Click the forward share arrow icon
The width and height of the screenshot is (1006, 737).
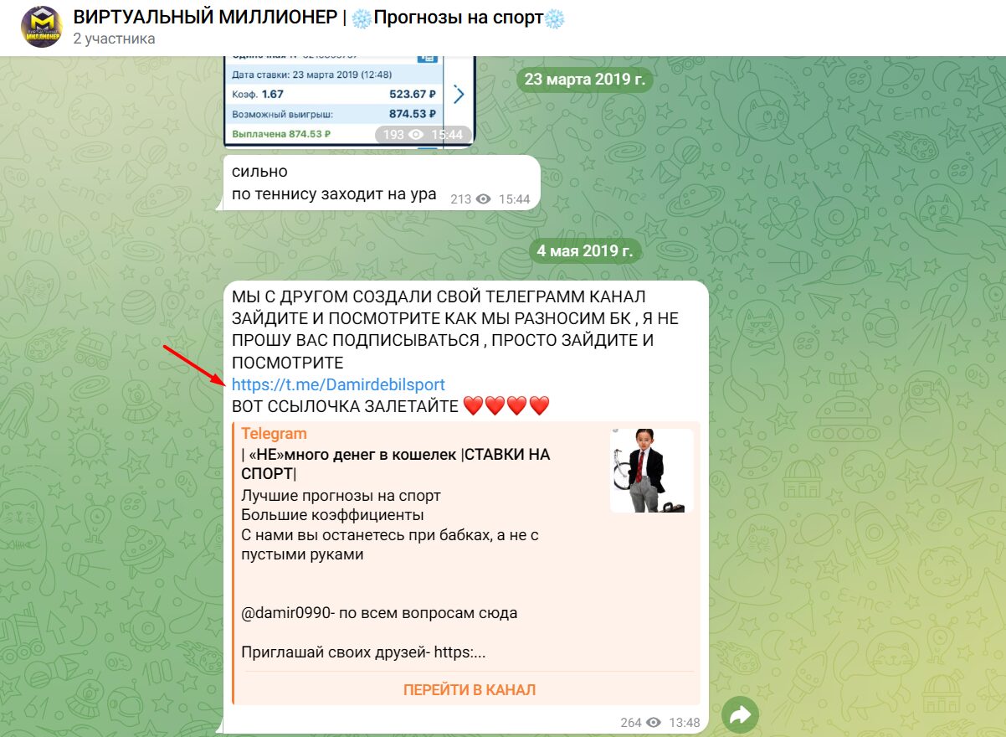coord(740,715)
